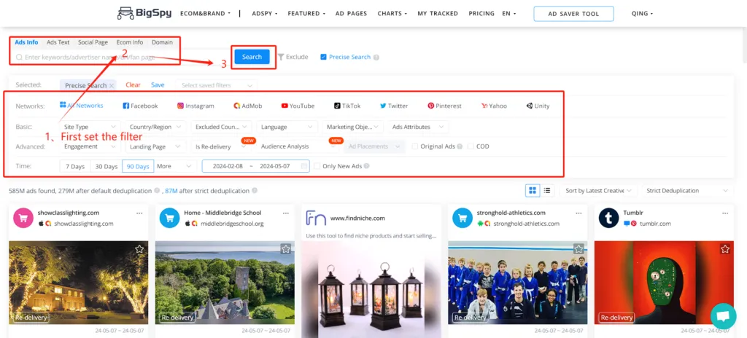Open the lantern findniche.com ad thumbnail
This screenshot has height=338, width=747.
371,289
